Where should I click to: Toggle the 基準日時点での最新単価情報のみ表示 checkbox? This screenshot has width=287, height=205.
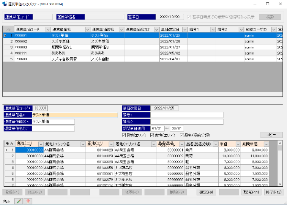[x=189, y=17]
